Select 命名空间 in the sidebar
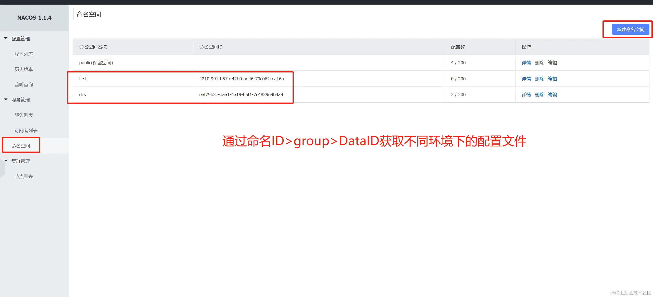The height and width of the screenshot is (297, 653). click(x=21, y=146)
